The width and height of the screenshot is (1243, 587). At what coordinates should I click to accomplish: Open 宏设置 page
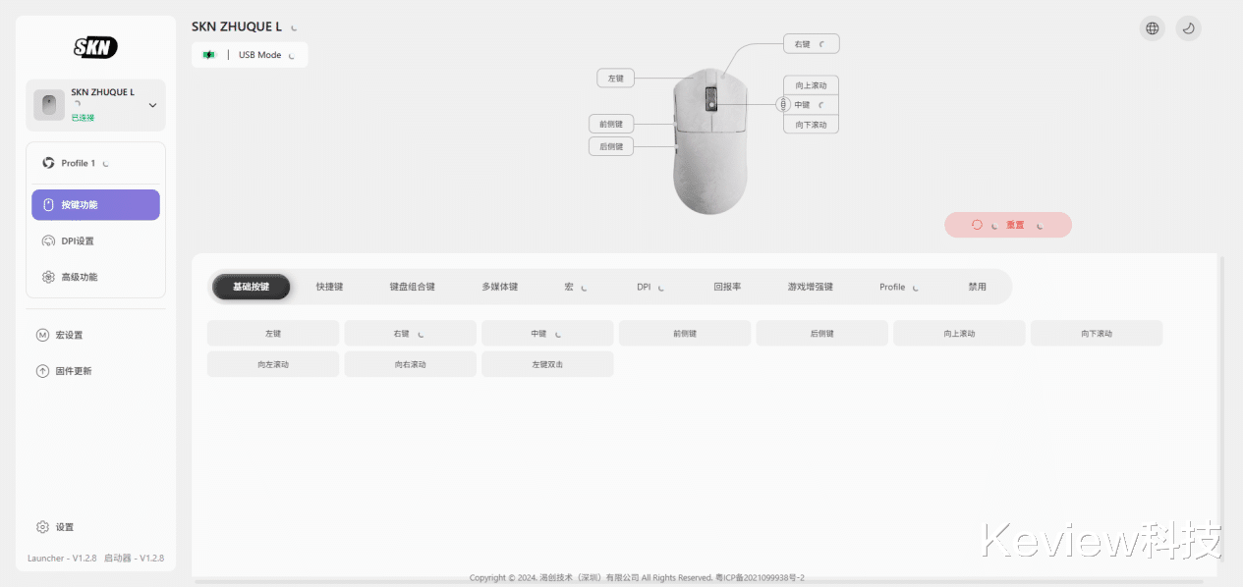(x=95, y=335)
